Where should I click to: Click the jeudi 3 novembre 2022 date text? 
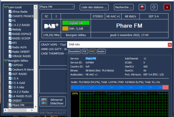(x=129, y=35)
